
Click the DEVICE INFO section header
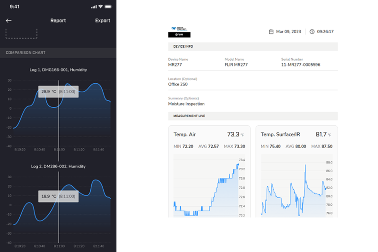coord(183,46)
